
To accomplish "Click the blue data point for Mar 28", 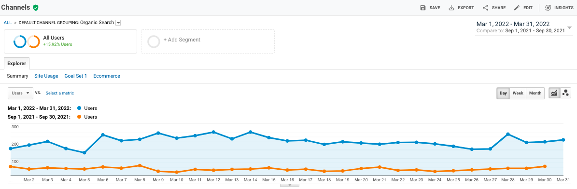I will tap(508, 134).
